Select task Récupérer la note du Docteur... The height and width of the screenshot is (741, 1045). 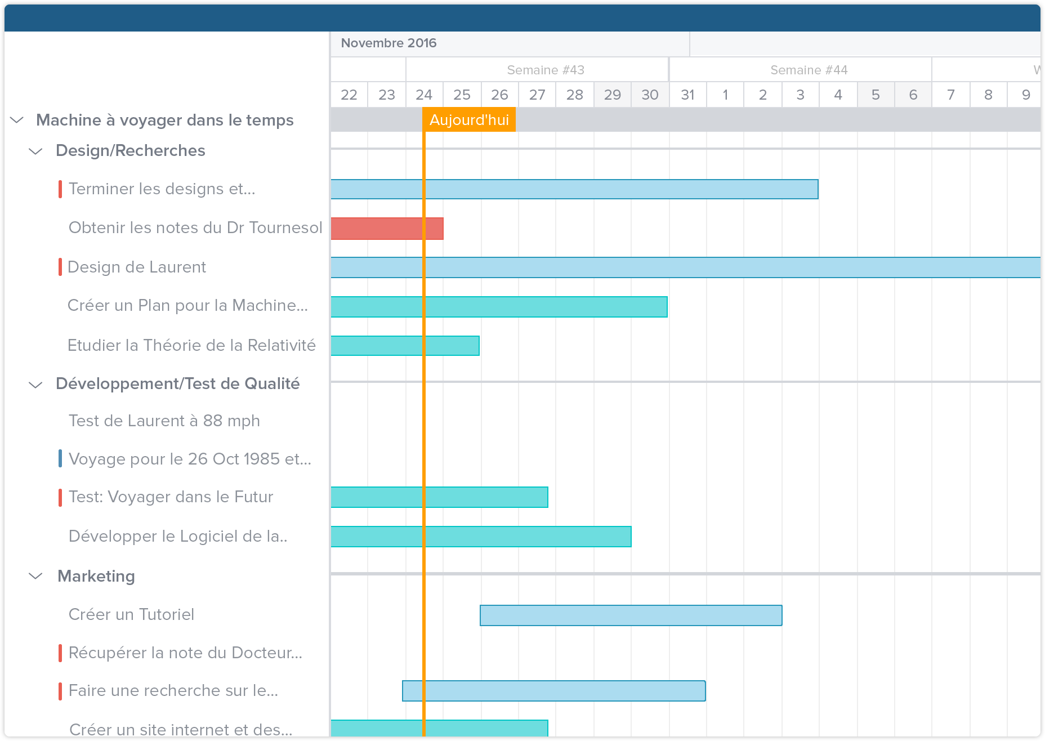185,653
